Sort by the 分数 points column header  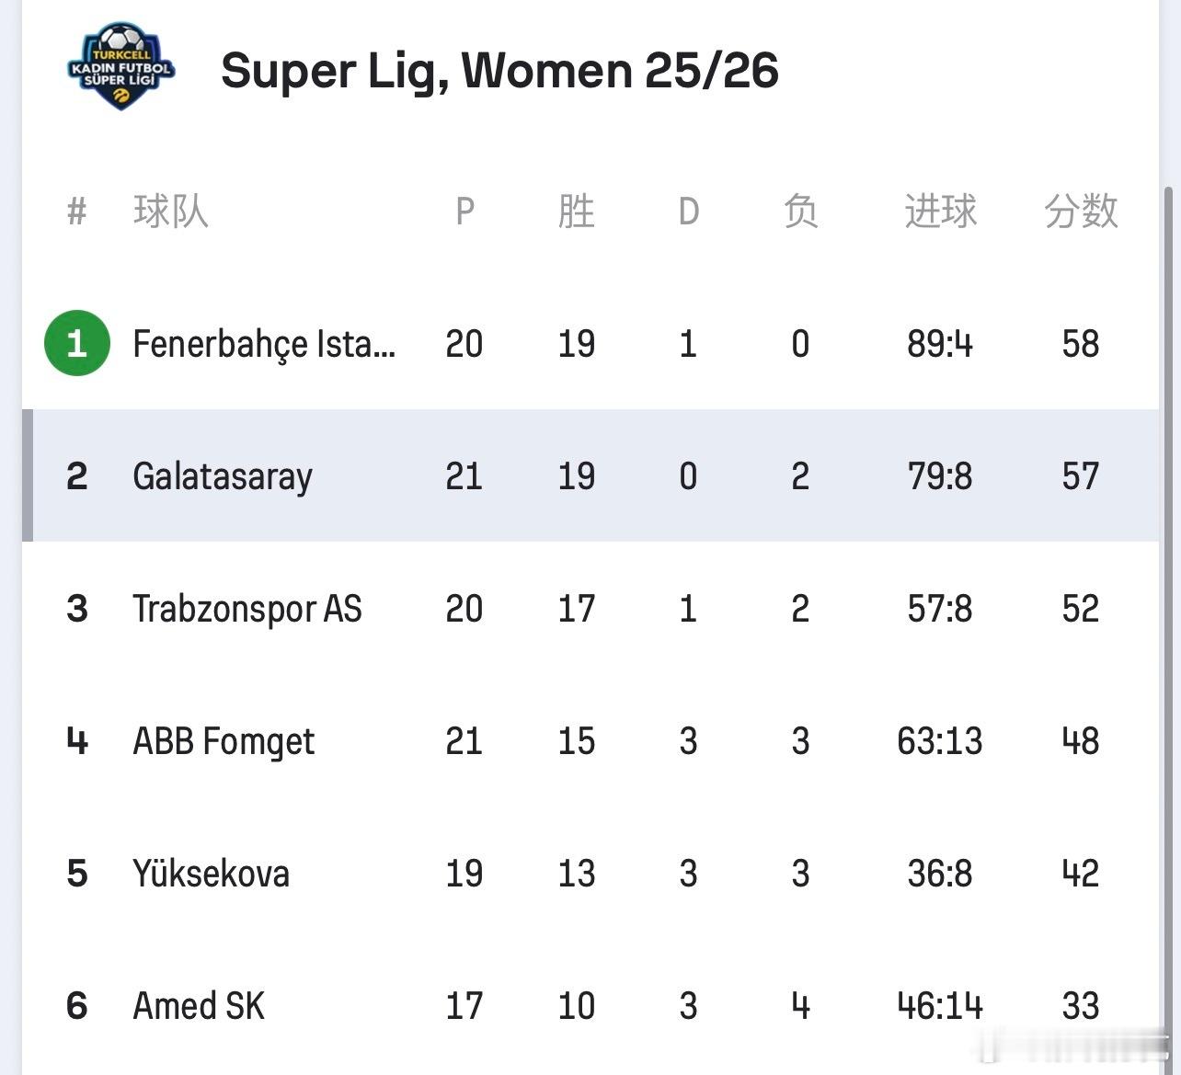click(1081, 212)
